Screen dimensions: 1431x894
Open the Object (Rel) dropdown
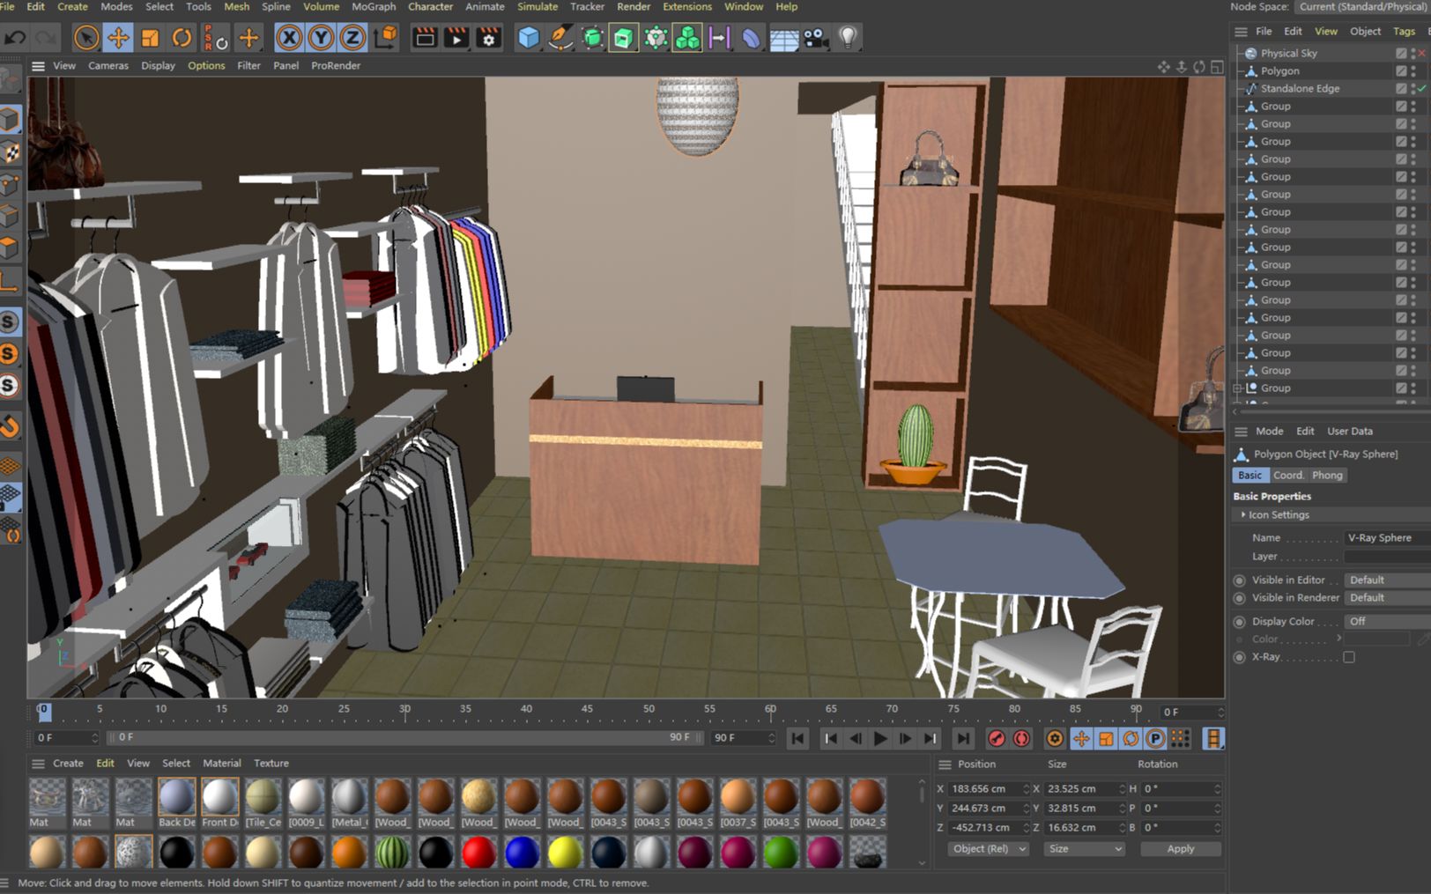(987, 848)
